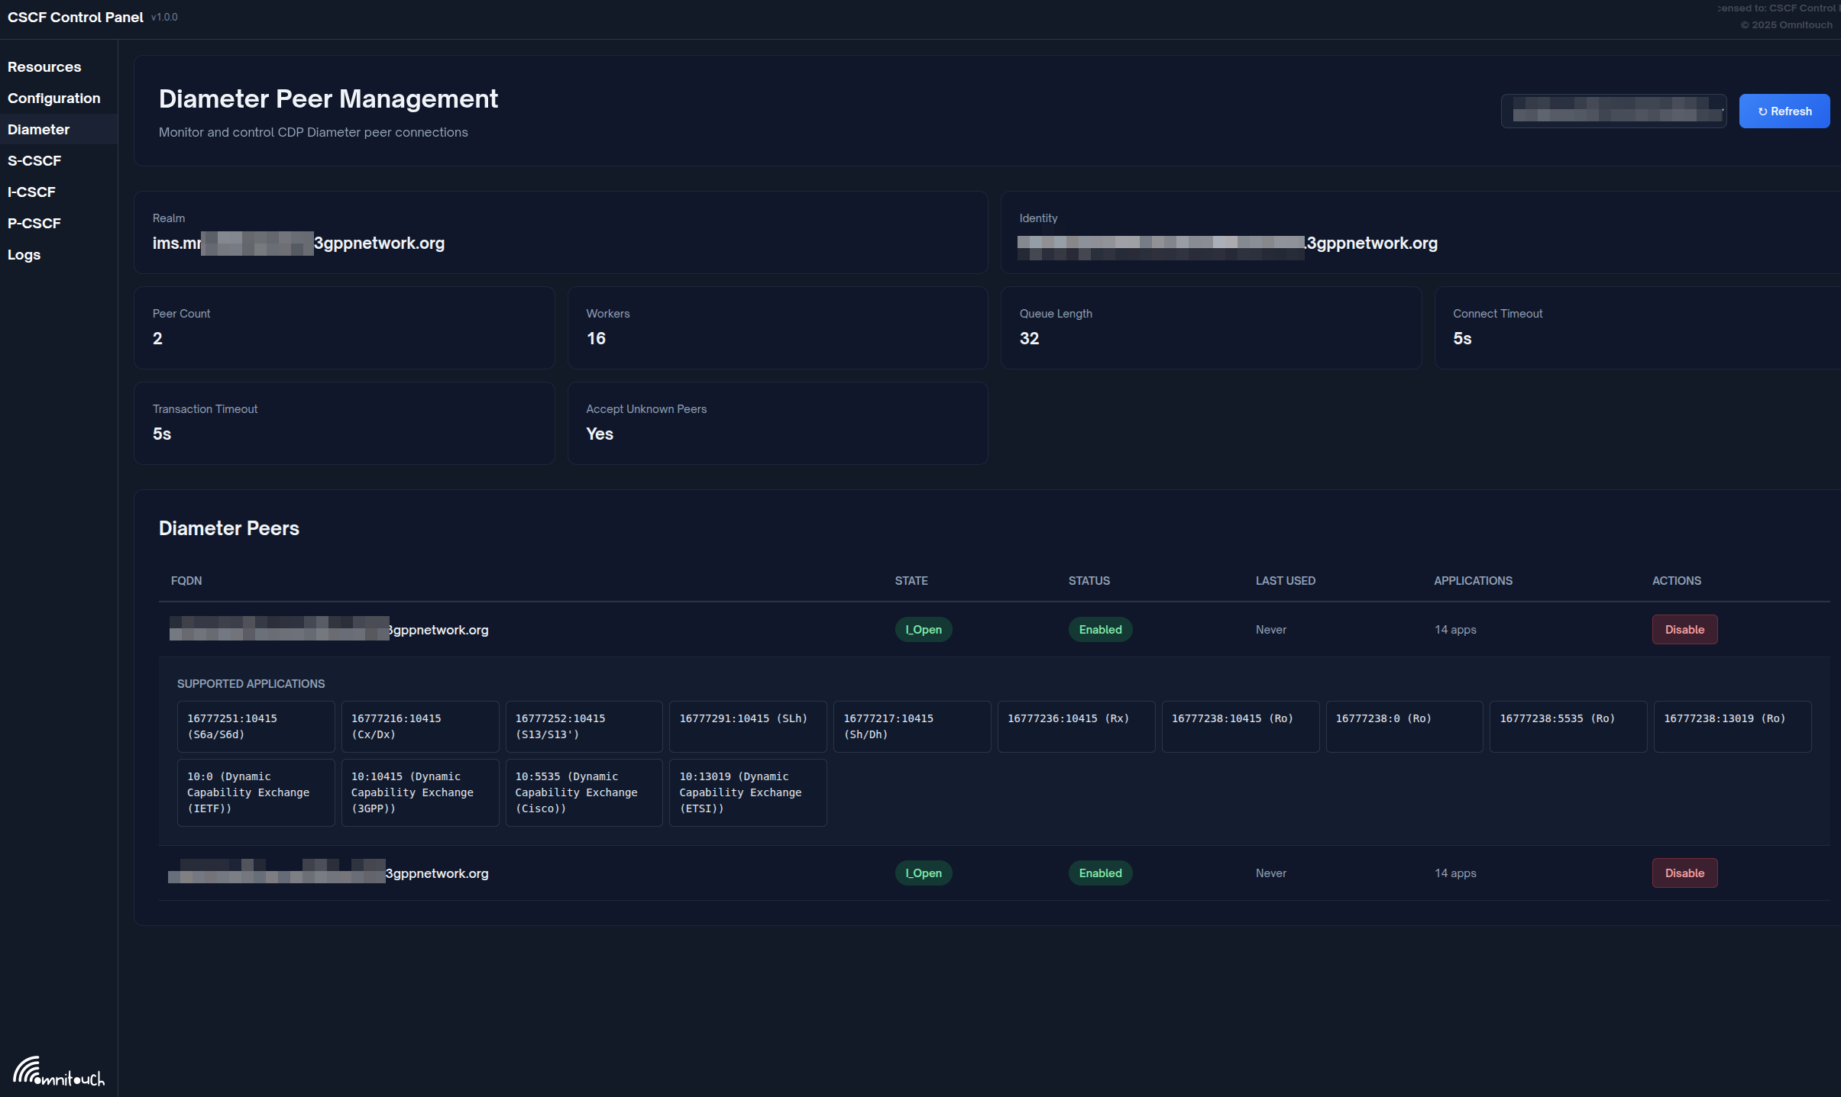The width and height of the screenshot is (1841, 1097).
Task: Click the input field next to the Refresh button
Action: pos(1613,111)
